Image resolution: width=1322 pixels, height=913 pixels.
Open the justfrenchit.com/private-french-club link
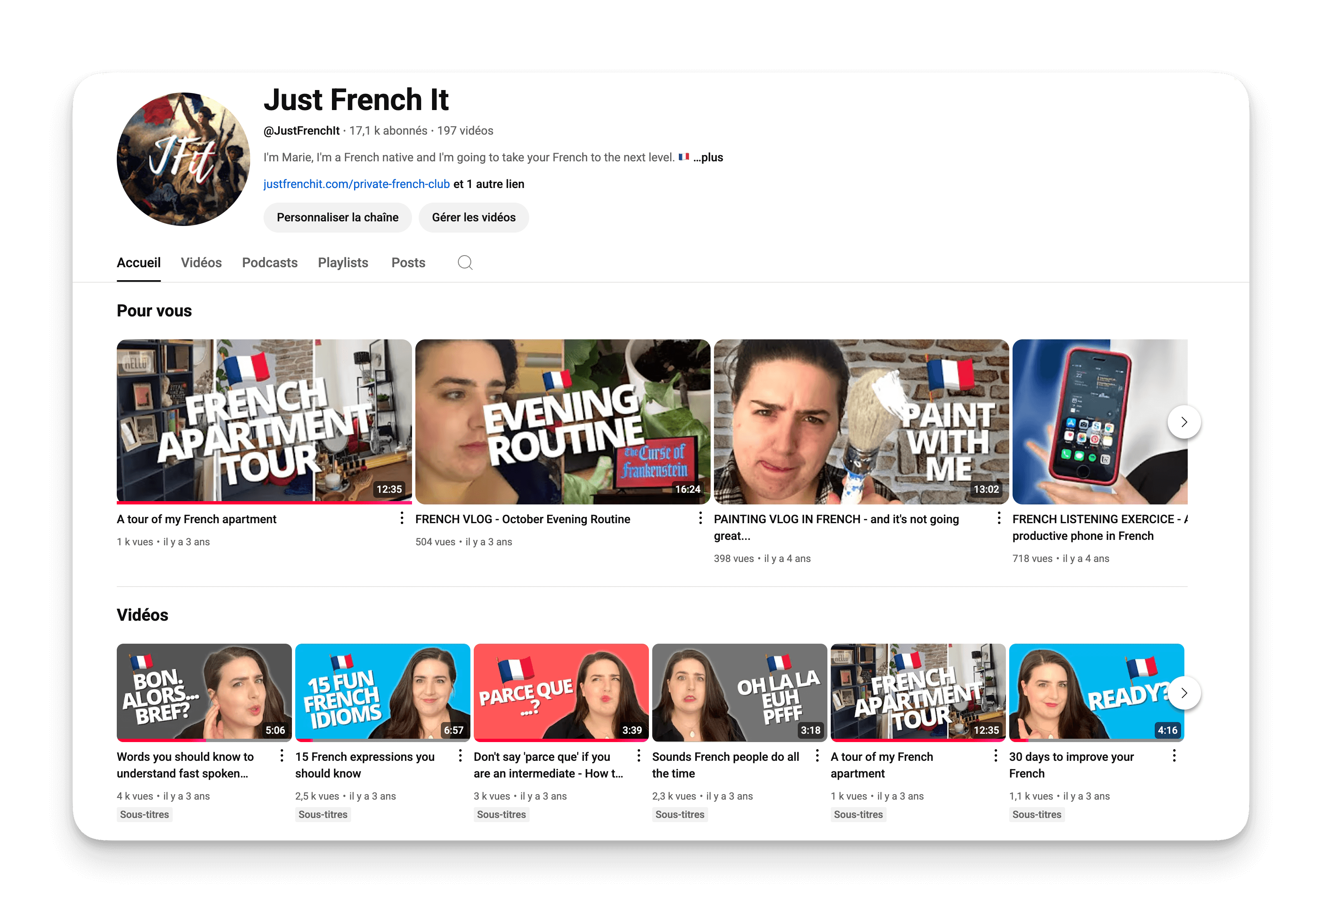[x=356, y=183]
